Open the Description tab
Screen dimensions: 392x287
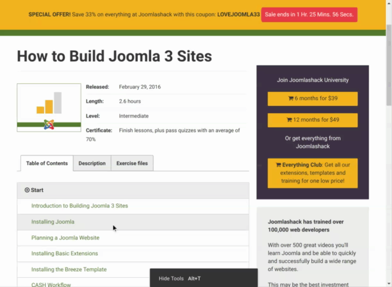(92, 163)
